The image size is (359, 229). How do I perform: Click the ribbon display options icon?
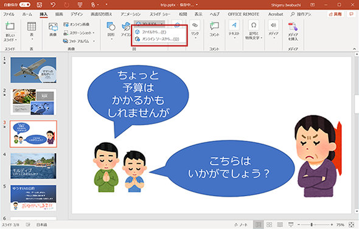[312, 5]
